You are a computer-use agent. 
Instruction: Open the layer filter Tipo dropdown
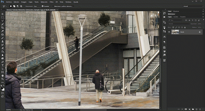click(x=175, y=20)
